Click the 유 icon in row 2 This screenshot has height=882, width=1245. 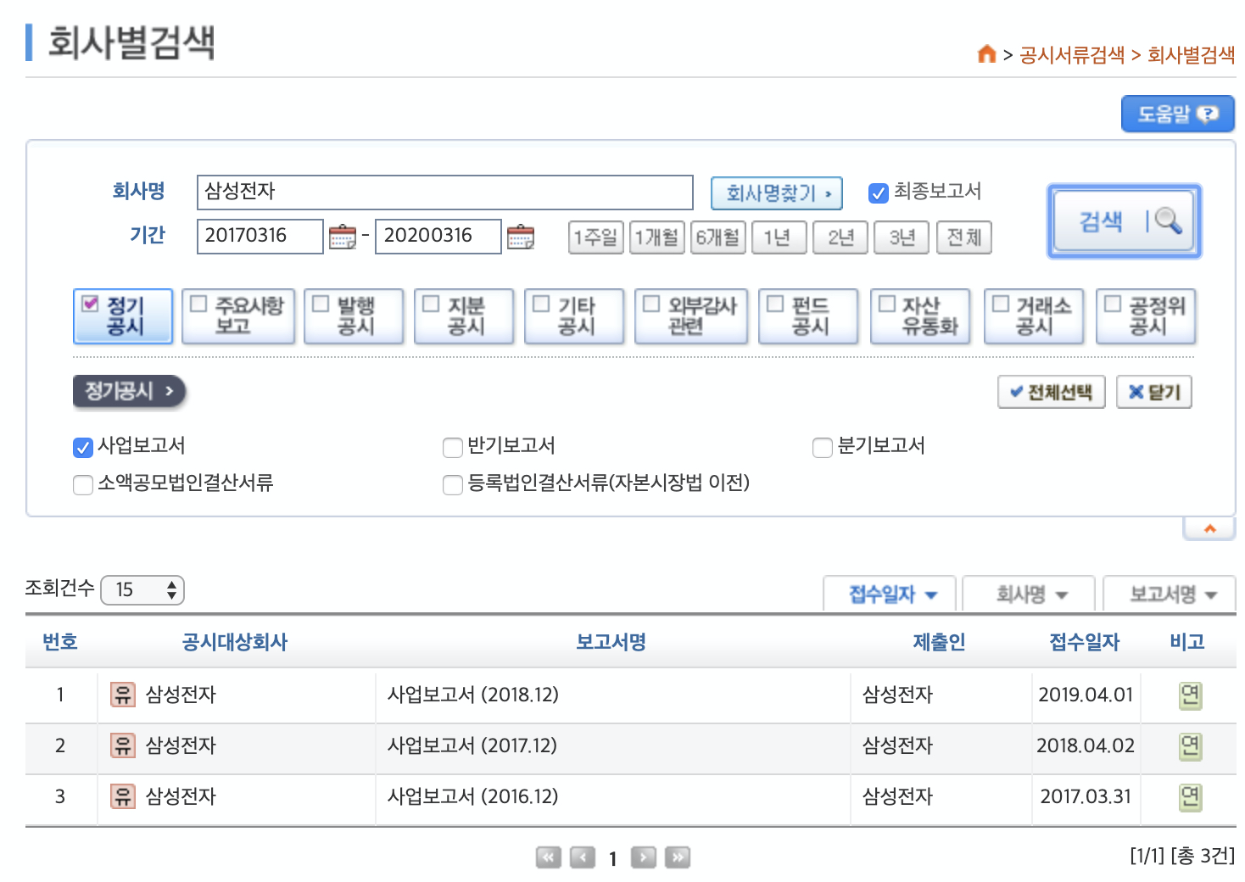(x=123, y=745)
